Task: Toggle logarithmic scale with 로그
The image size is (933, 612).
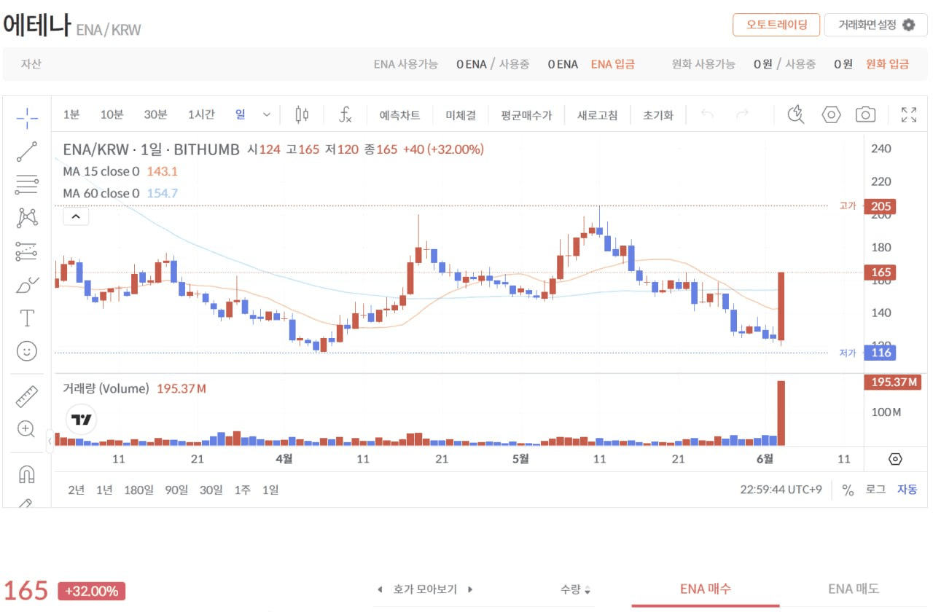Action: tap(875, 490)
